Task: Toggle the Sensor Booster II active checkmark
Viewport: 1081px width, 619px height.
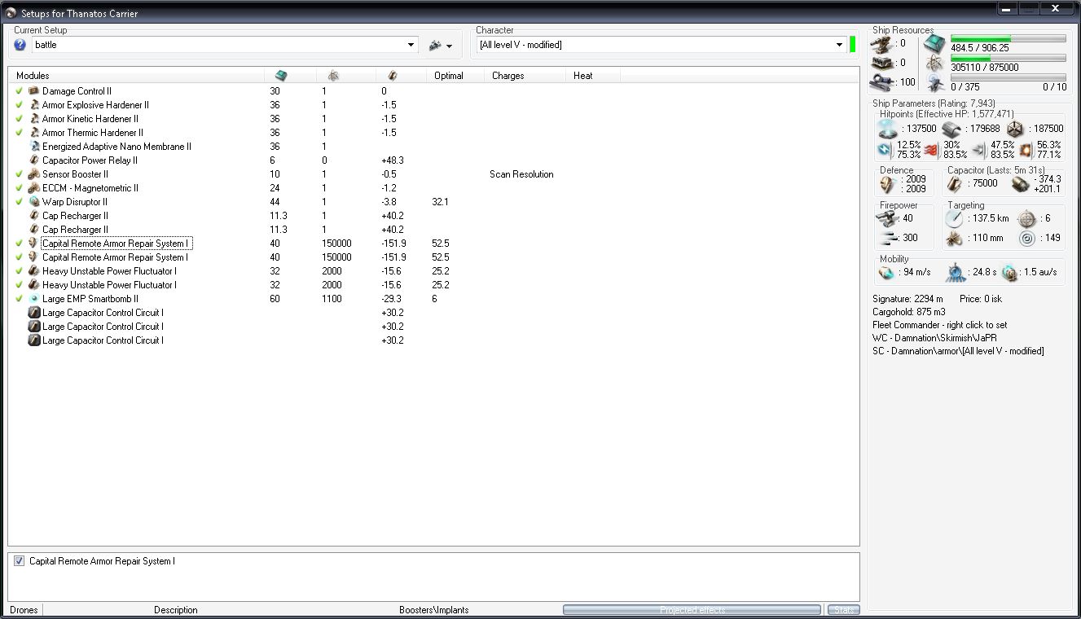Action: (x=20, y=174)
